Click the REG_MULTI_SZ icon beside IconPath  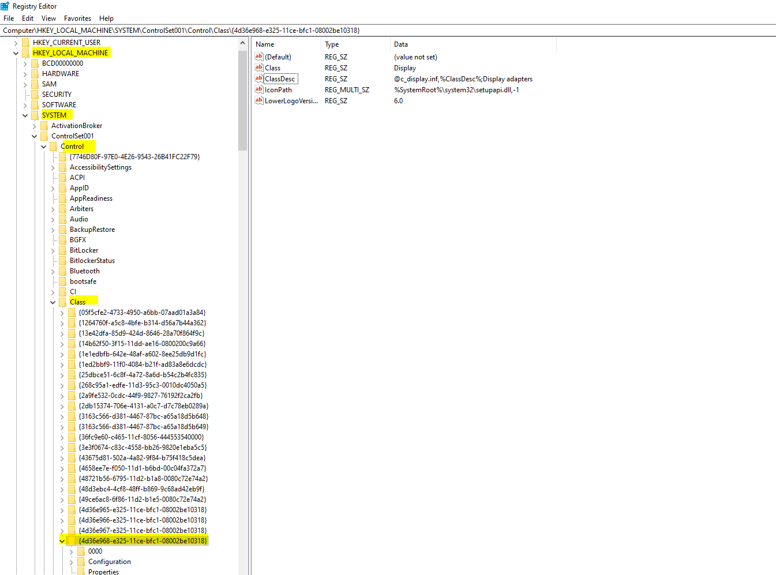click(x=260, y=89)
